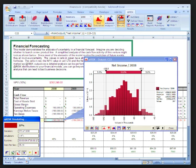Go to previous output with left arrow
This screenshot has width=196, height=168.
(153, 128)
